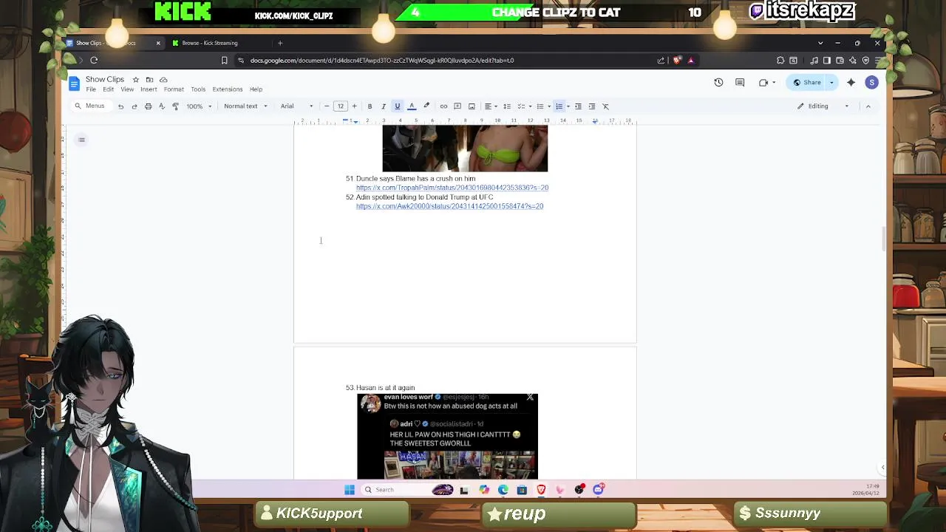Open the Normal text style dropdown
Viewport: 946px width, 532px height.
[x=245, y=106]
